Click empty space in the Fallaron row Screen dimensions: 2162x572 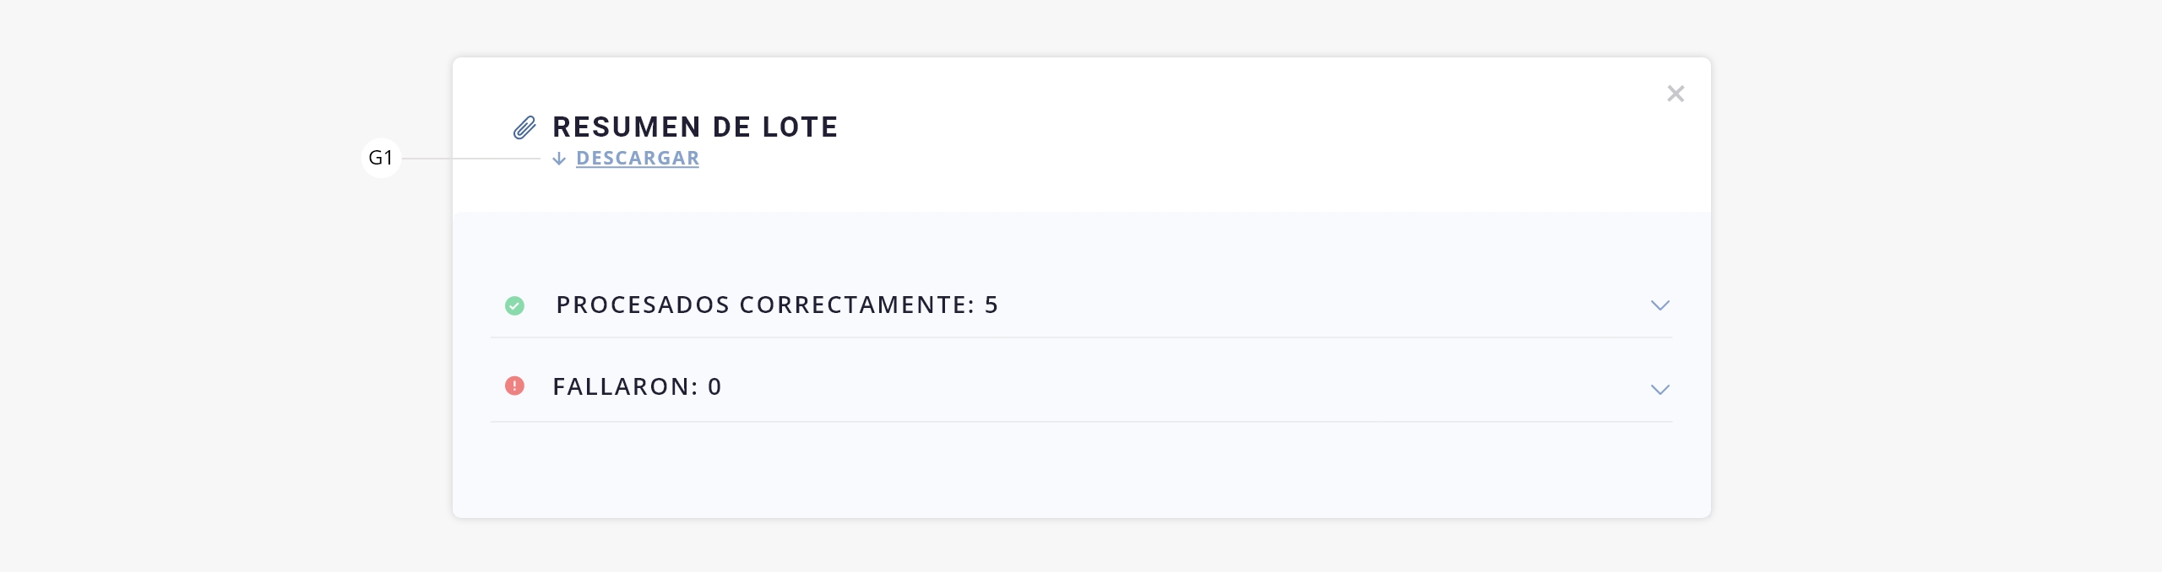[1182, 386]
